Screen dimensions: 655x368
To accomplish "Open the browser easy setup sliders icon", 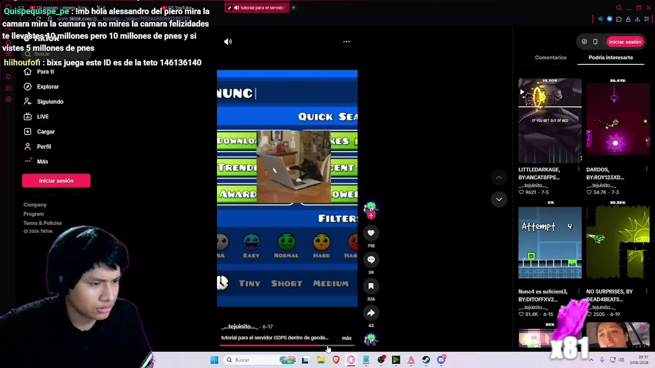I will [x=647, y=19].
